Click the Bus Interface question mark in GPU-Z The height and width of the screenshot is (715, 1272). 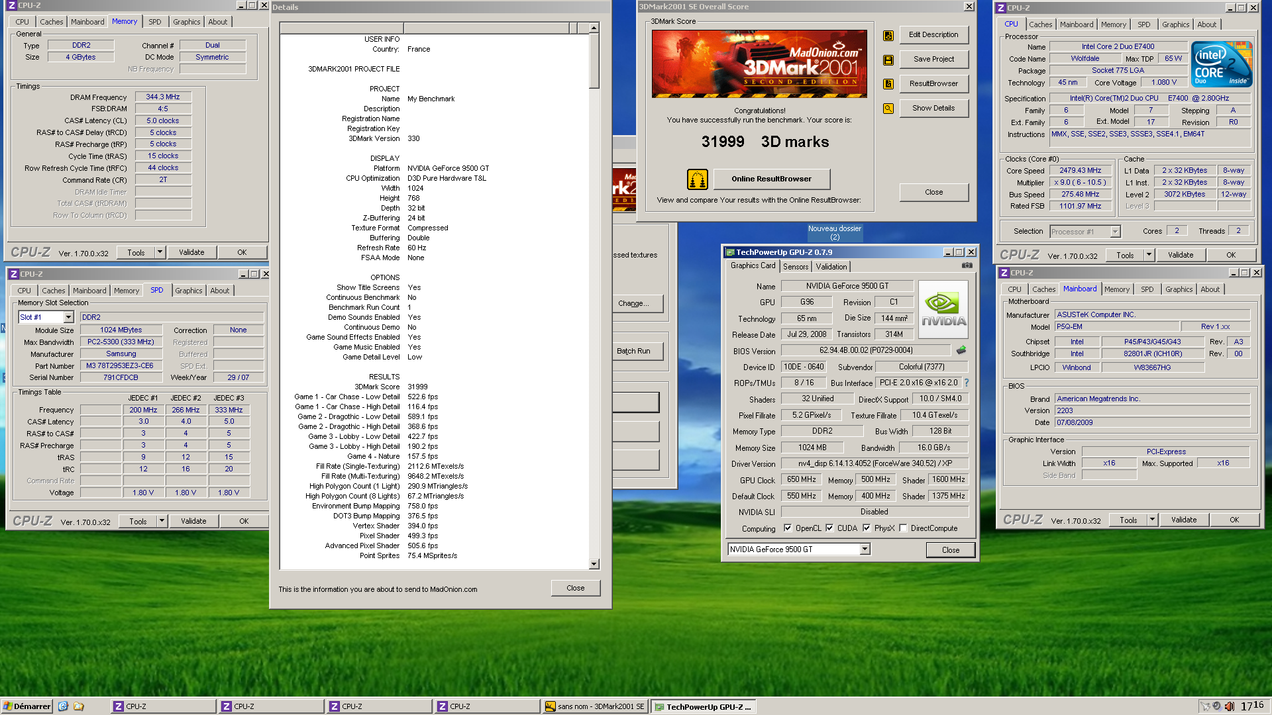(x=967, y=383)
